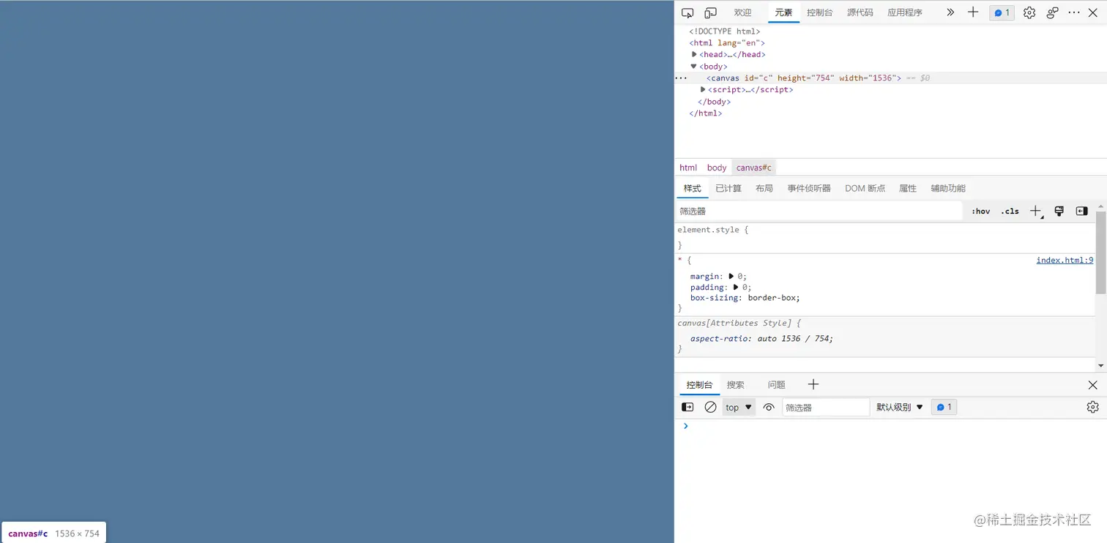Open the DOM 断点 subtab
Screen dimensions: 1107x543
(865, 188)
